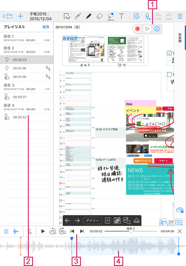Collapse the calendar toolbar with eject icon

136,221
